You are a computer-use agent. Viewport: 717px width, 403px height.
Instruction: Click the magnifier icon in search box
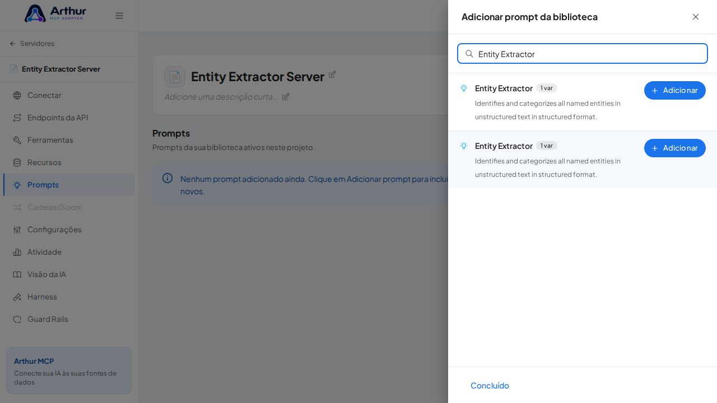tap(469, 54)
